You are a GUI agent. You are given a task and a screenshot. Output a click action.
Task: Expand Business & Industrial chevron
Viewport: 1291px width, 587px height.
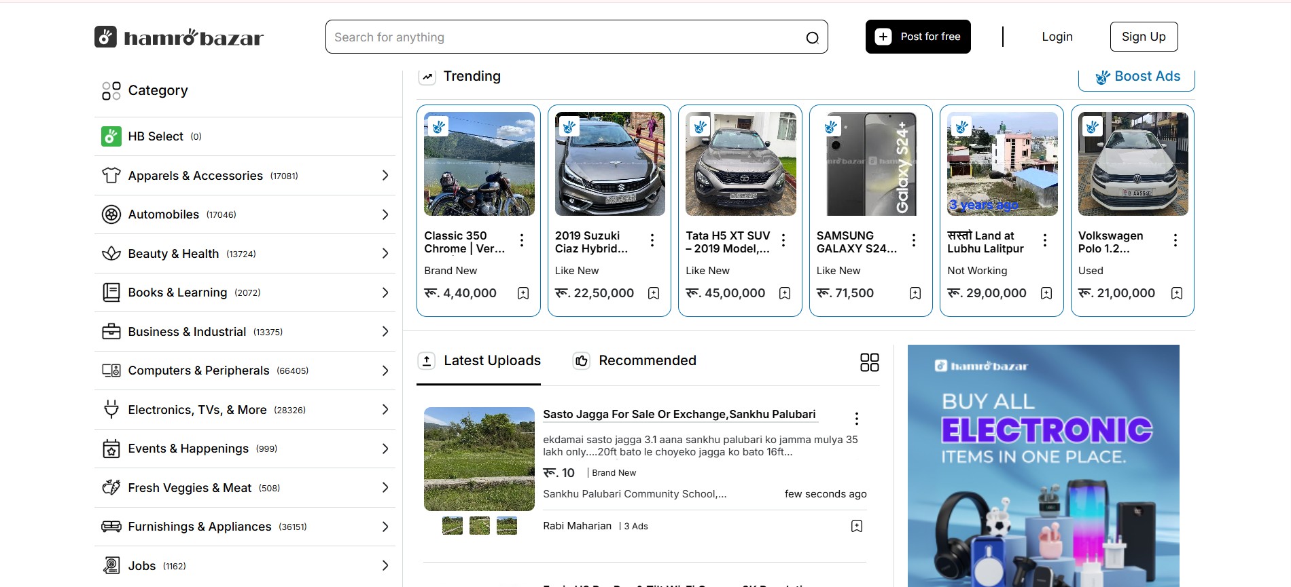385,332
